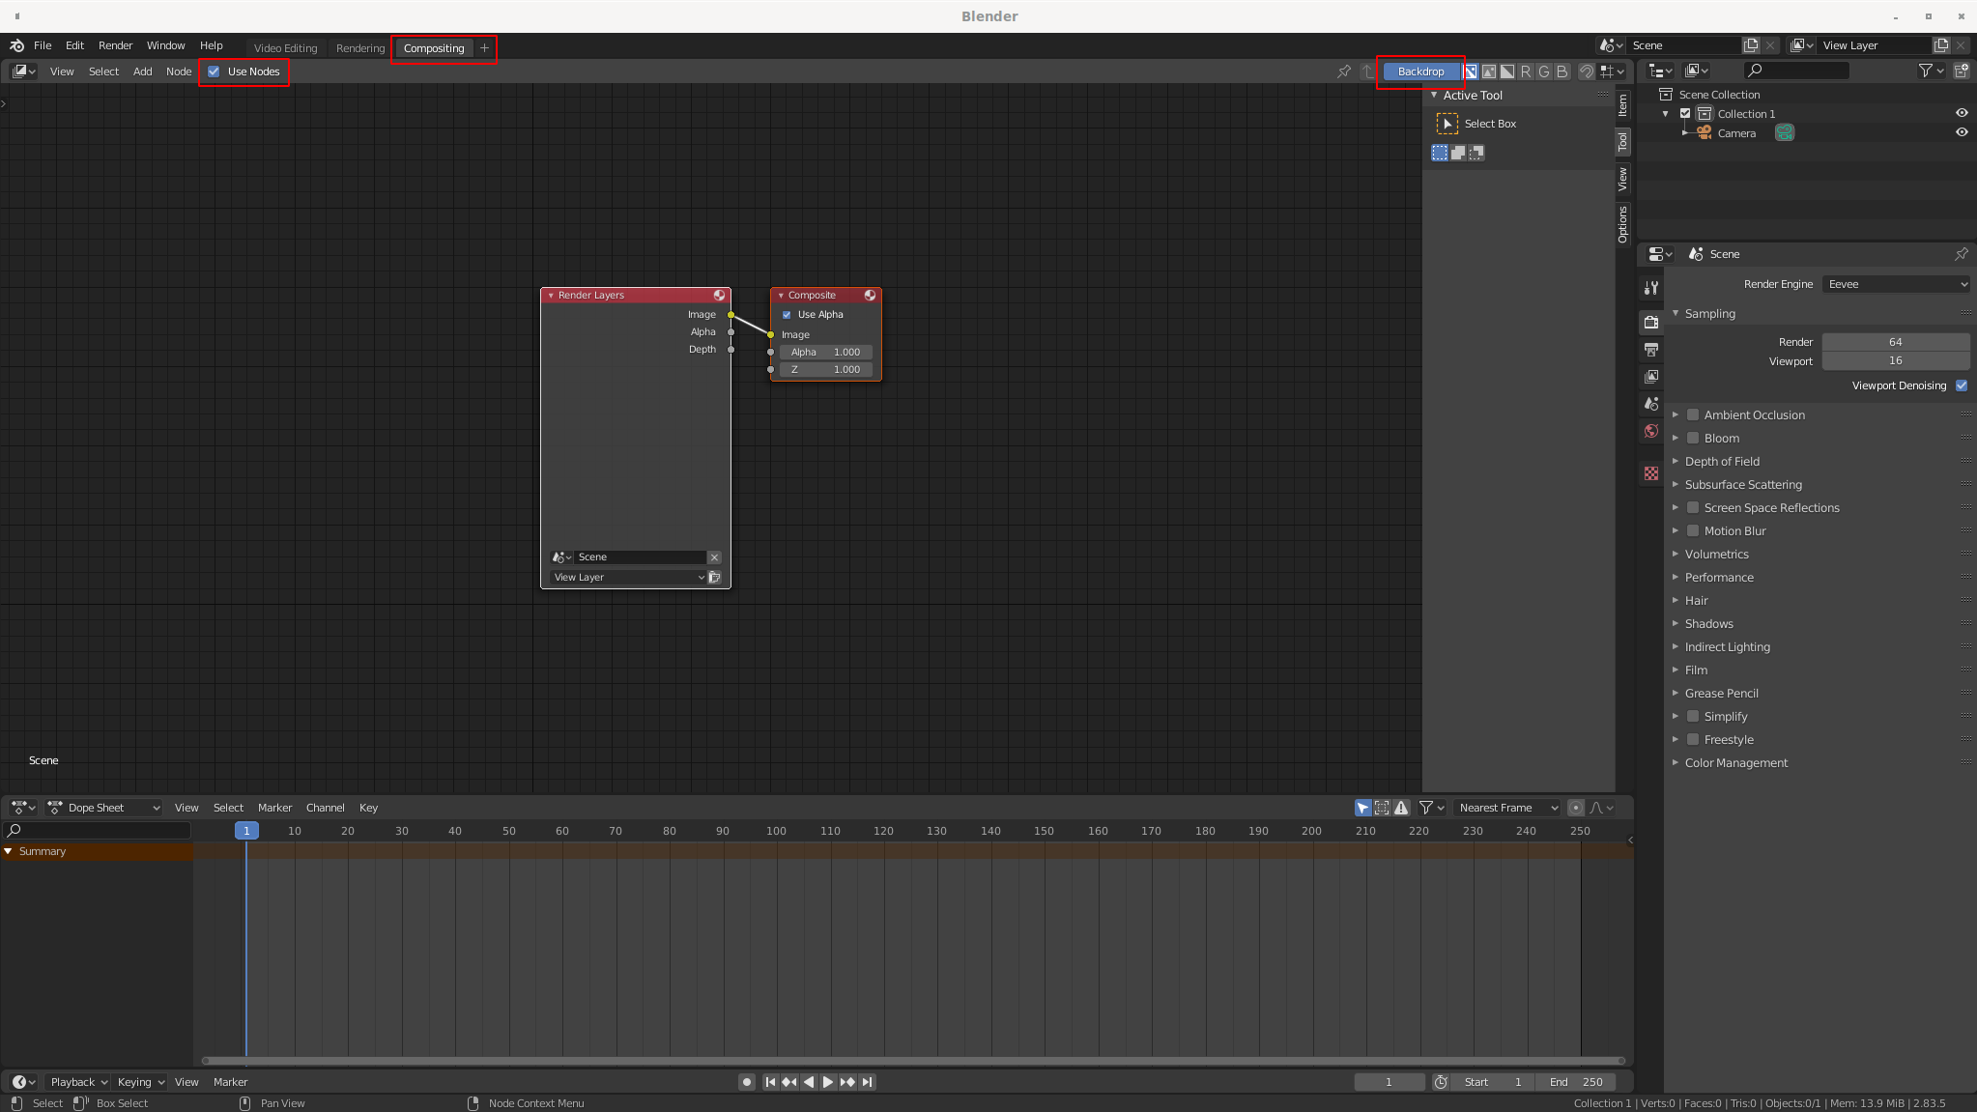The image size is (1977, 1112).
Task: Open the Render menu
Action: [115, 45]
